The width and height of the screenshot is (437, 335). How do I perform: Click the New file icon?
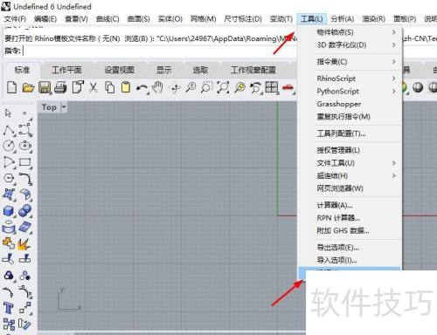click(x=11, y=87)
